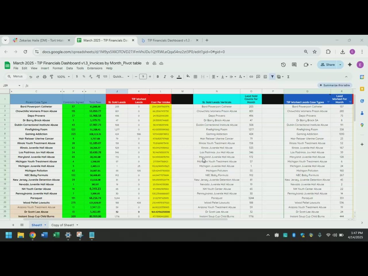Apply italic formatting
368x276 pixels.
pyautogui.click(x=165, y=76)
